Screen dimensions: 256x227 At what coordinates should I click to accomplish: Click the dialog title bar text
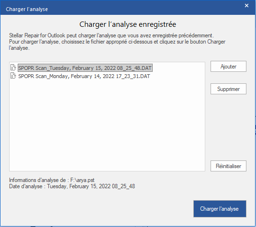[27, 9]
